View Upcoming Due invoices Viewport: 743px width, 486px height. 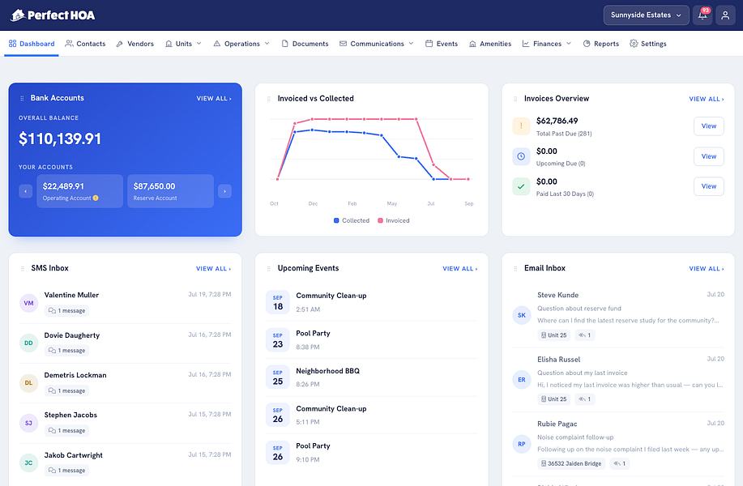[x=708, y=156]
